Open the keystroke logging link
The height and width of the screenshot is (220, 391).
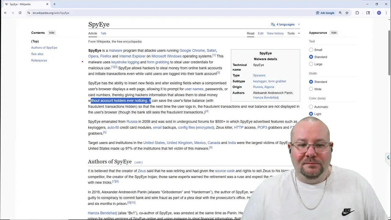[125, 62]
